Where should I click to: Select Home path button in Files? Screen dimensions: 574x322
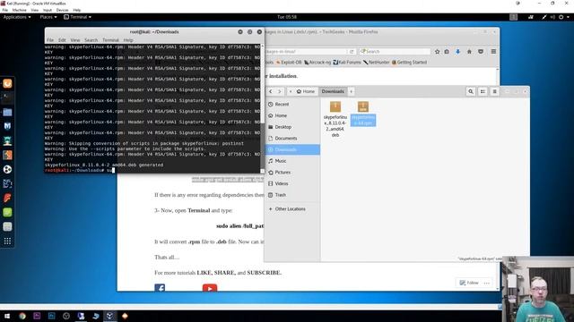[306, 91]
